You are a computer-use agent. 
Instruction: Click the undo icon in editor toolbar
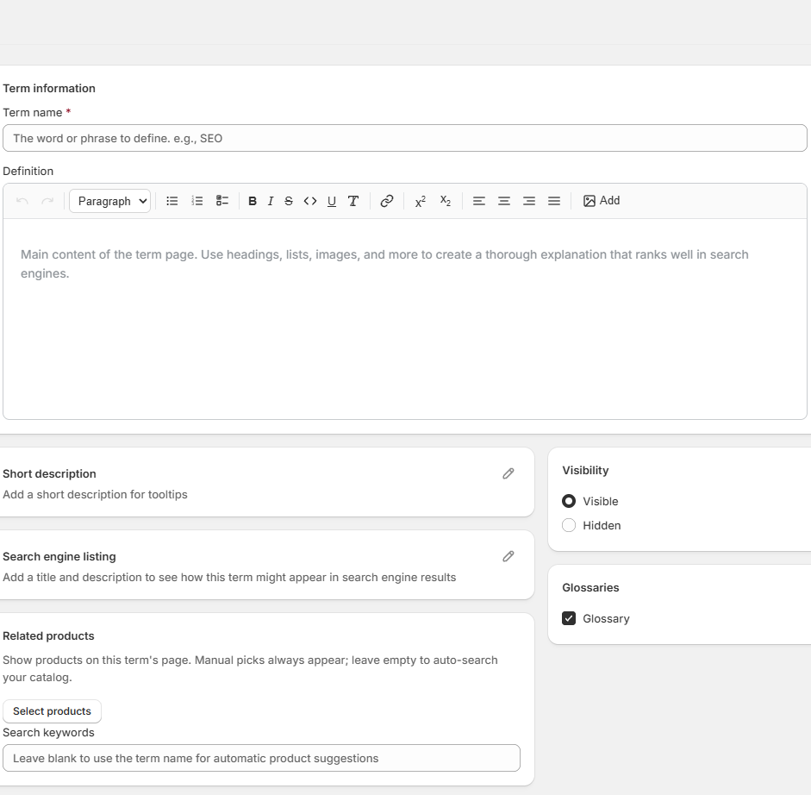[22, 201]
